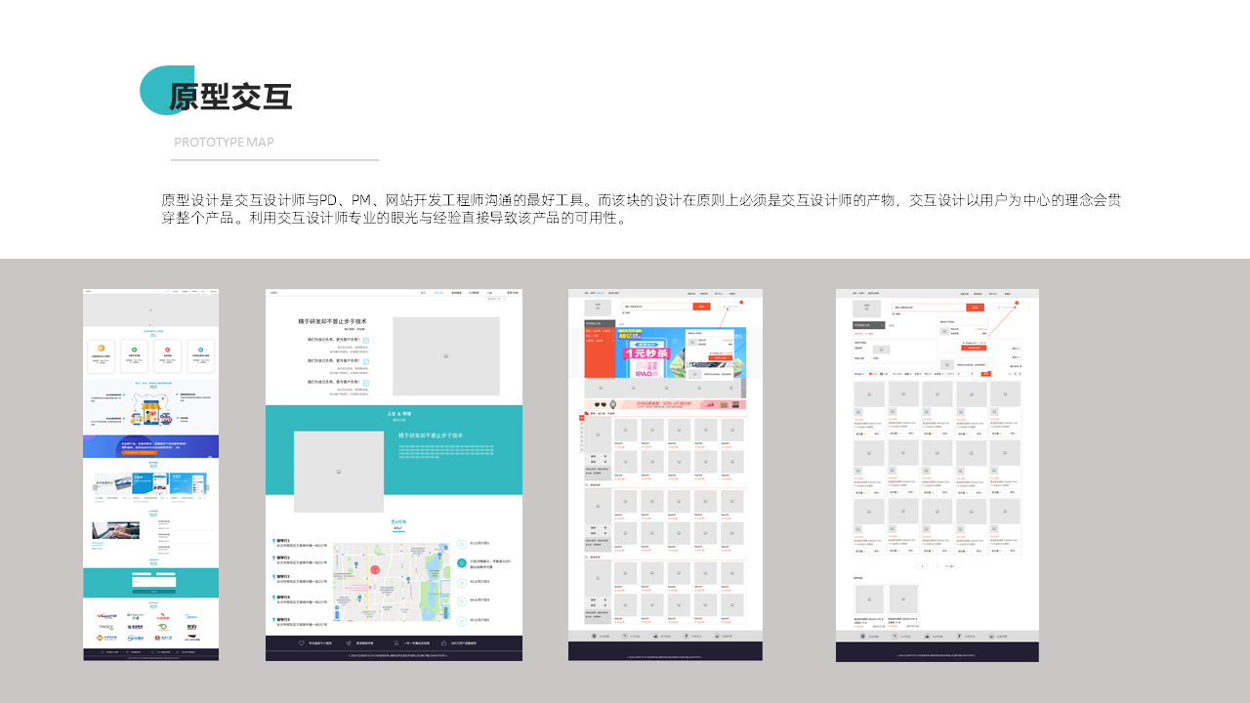Click the yellow feature icon in first prototype

[x=103, y=349]
